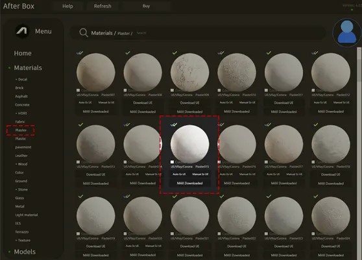
Task: Click Auto Ex UE for Plaster017
Action: (273, 174)
